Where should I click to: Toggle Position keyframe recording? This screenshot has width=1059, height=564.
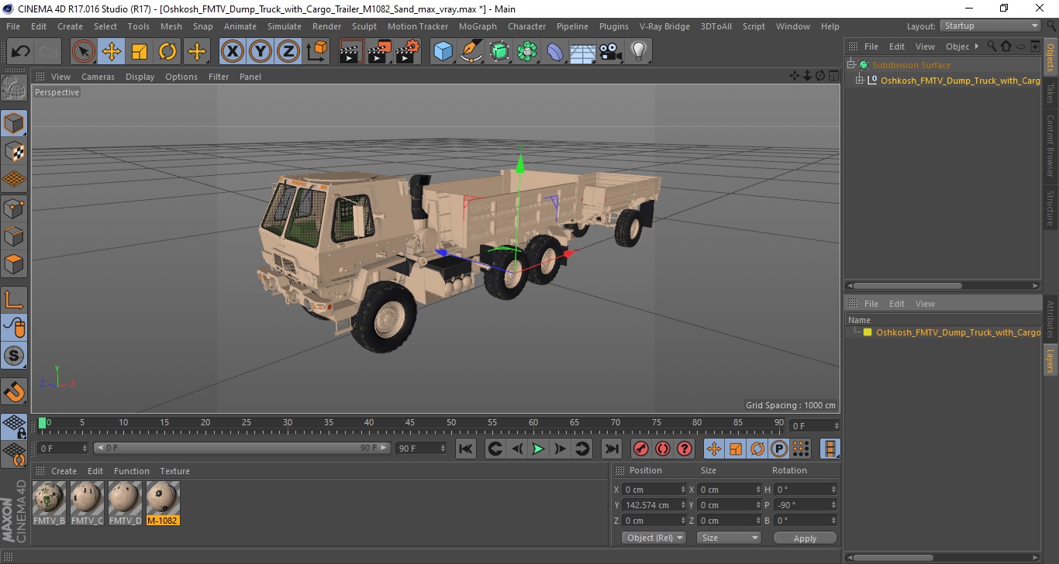[x=714, y=449]
